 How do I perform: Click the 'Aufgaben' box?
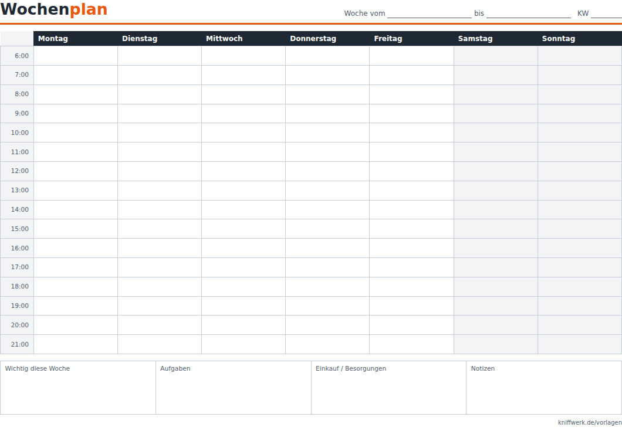click(x=234, y=388)
